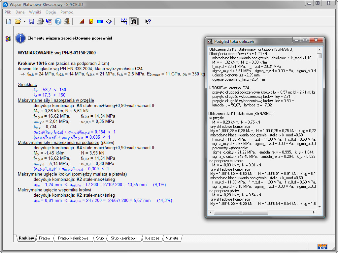Open help with the blue question mark
Viewport: 338px width, 253px height.
pos(58,21)
